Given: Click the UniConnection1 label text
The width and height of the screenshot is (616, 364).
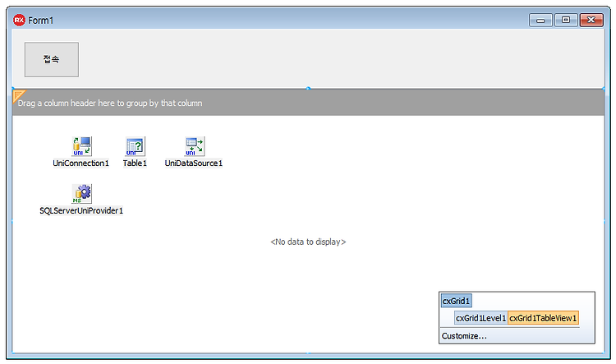Looking at the screenshot, I should point(80,164).
